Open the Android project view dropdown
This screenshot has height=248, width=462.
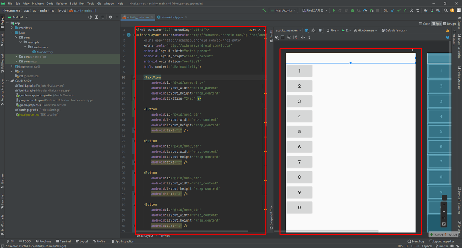point(17,17)
